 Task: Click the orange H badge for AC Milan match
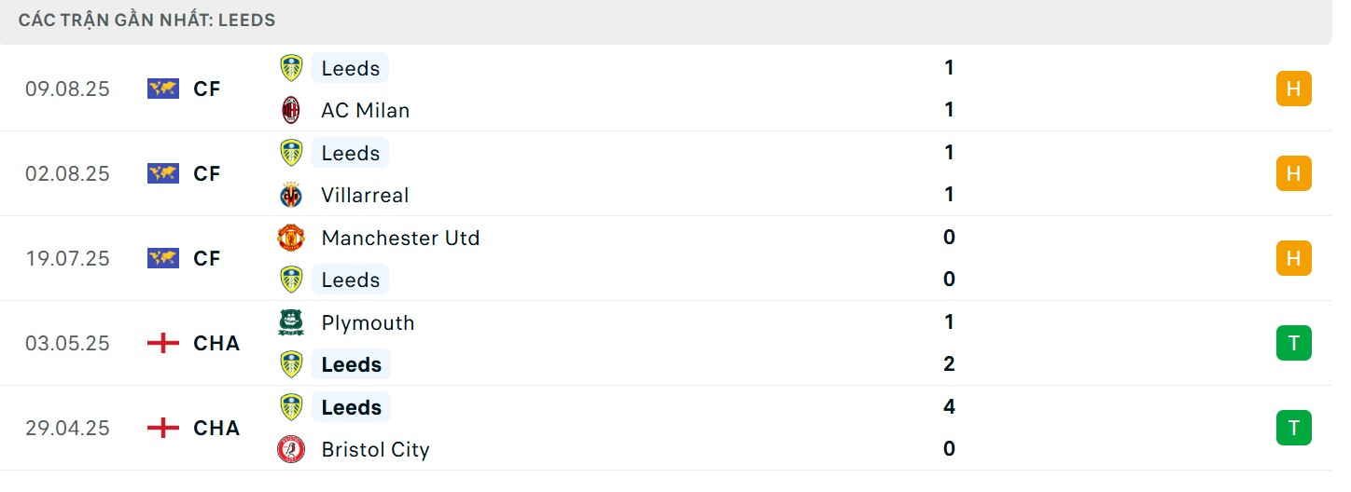coord(1293,89)
